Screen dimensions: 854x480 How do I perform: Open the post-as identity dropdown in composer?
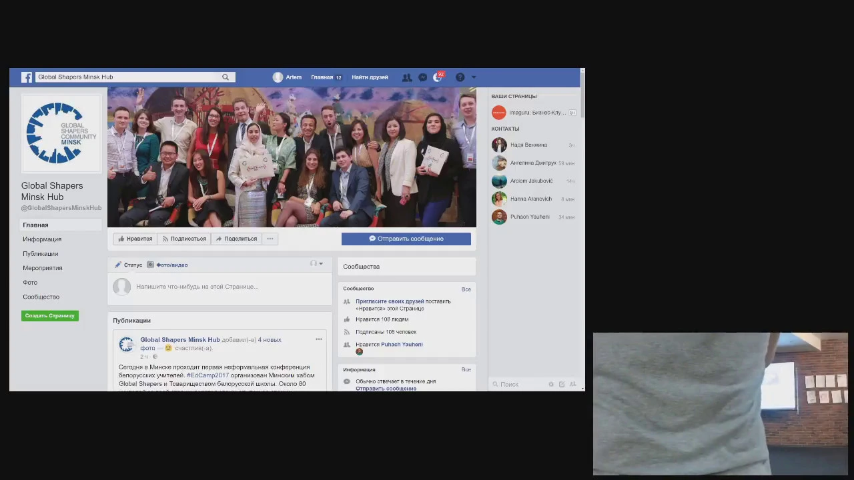(316, 264)
